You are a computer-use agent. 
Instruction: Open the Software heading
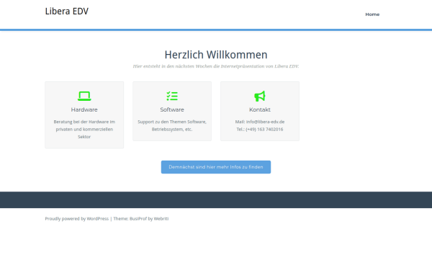[x=172, y=109]
